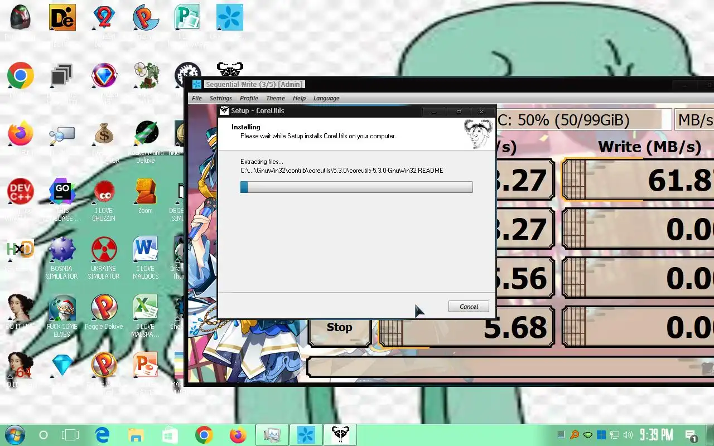Open the Bejeweled 2 desktop icon
This screenshot has width=714, height=446.
click(x=104, y=18)
